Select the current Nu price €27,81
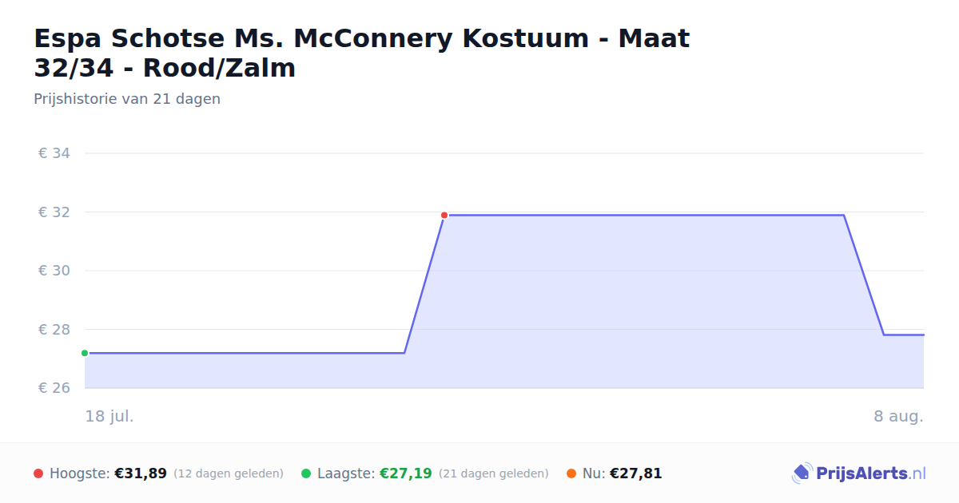This screenshot has height=503, width=959. pos(636,473)
